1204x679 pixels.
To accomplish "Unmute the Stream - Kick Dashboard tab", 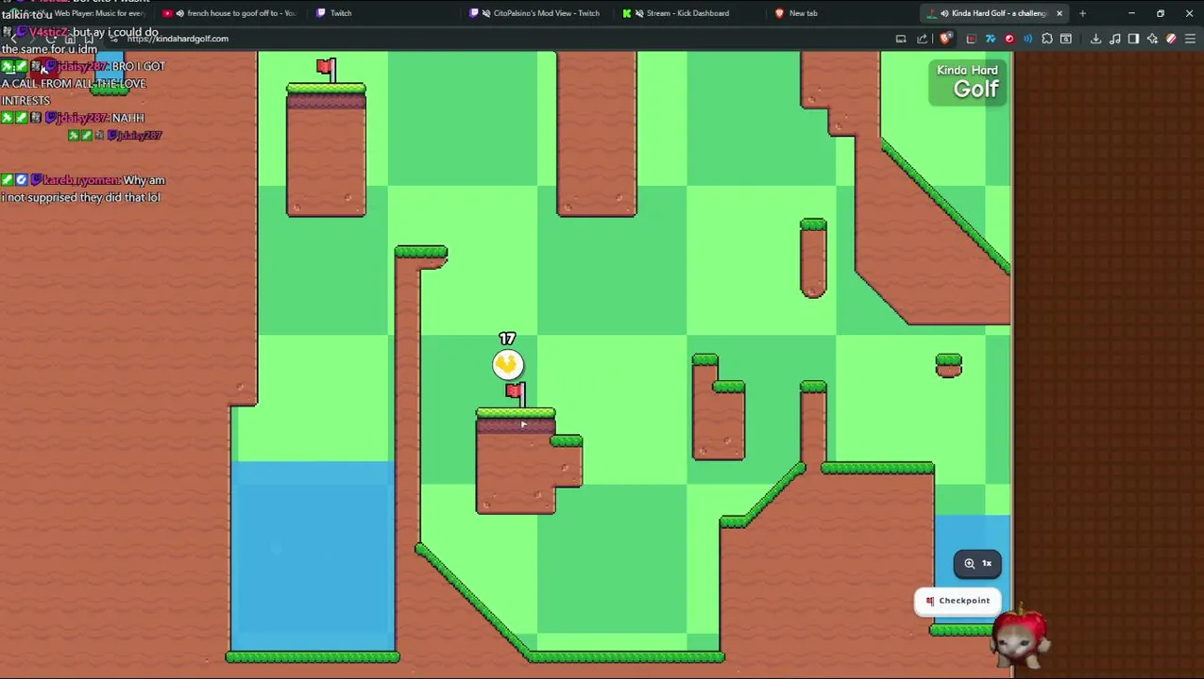I will pos(639,13).
